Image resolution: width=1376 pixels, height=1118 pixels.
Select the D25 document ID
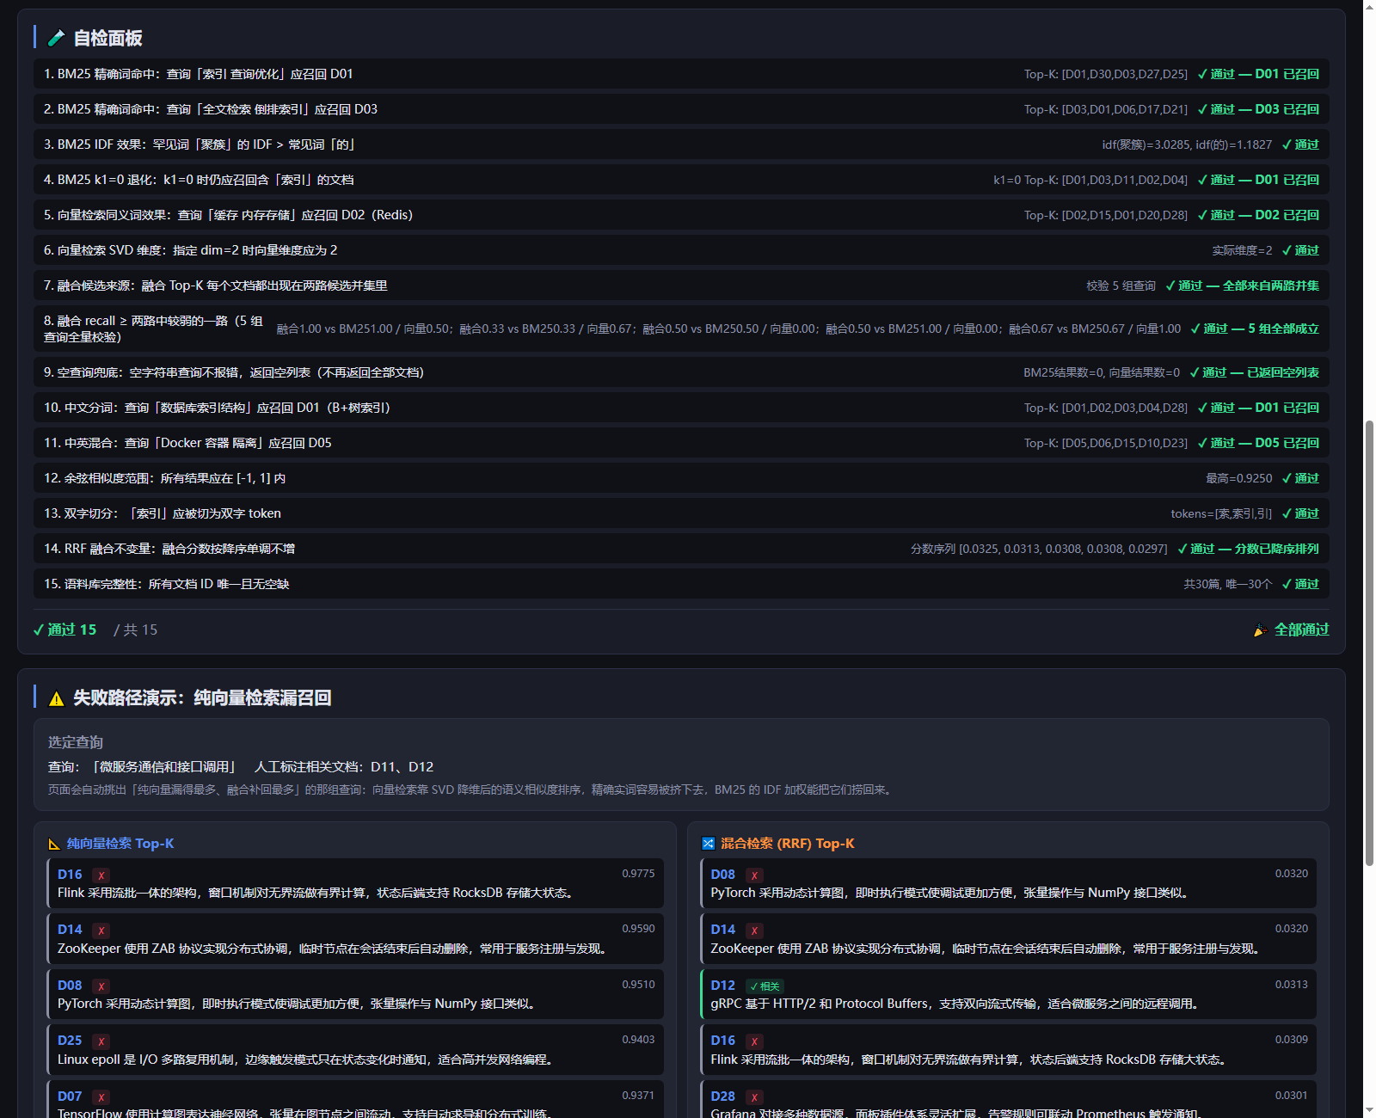point(70,1041)
